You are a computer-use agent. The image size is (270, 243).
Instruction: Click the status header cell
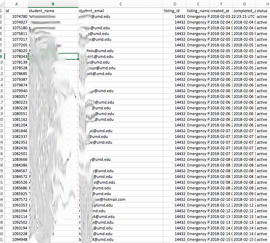coord(262,11)
